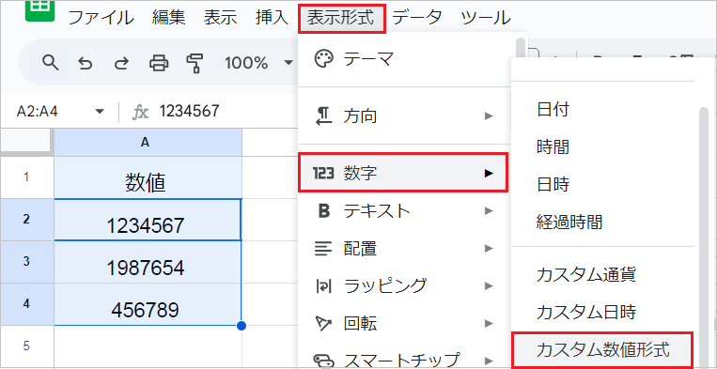Undo the last action with undo arrow
This screenshot has width=717, height=369.
tap(86, 63)
